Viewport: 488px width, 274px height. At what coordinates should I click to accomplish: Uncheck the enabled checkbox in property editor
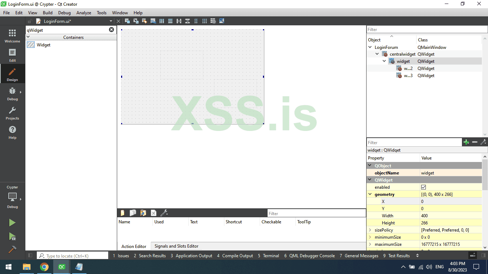point(423,187)
